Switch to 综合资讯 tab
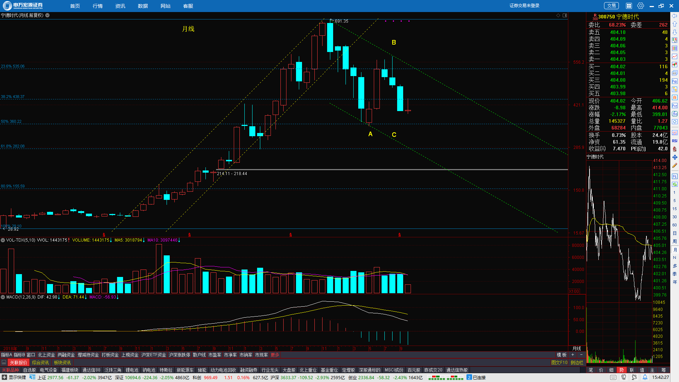 pos(40,363)
